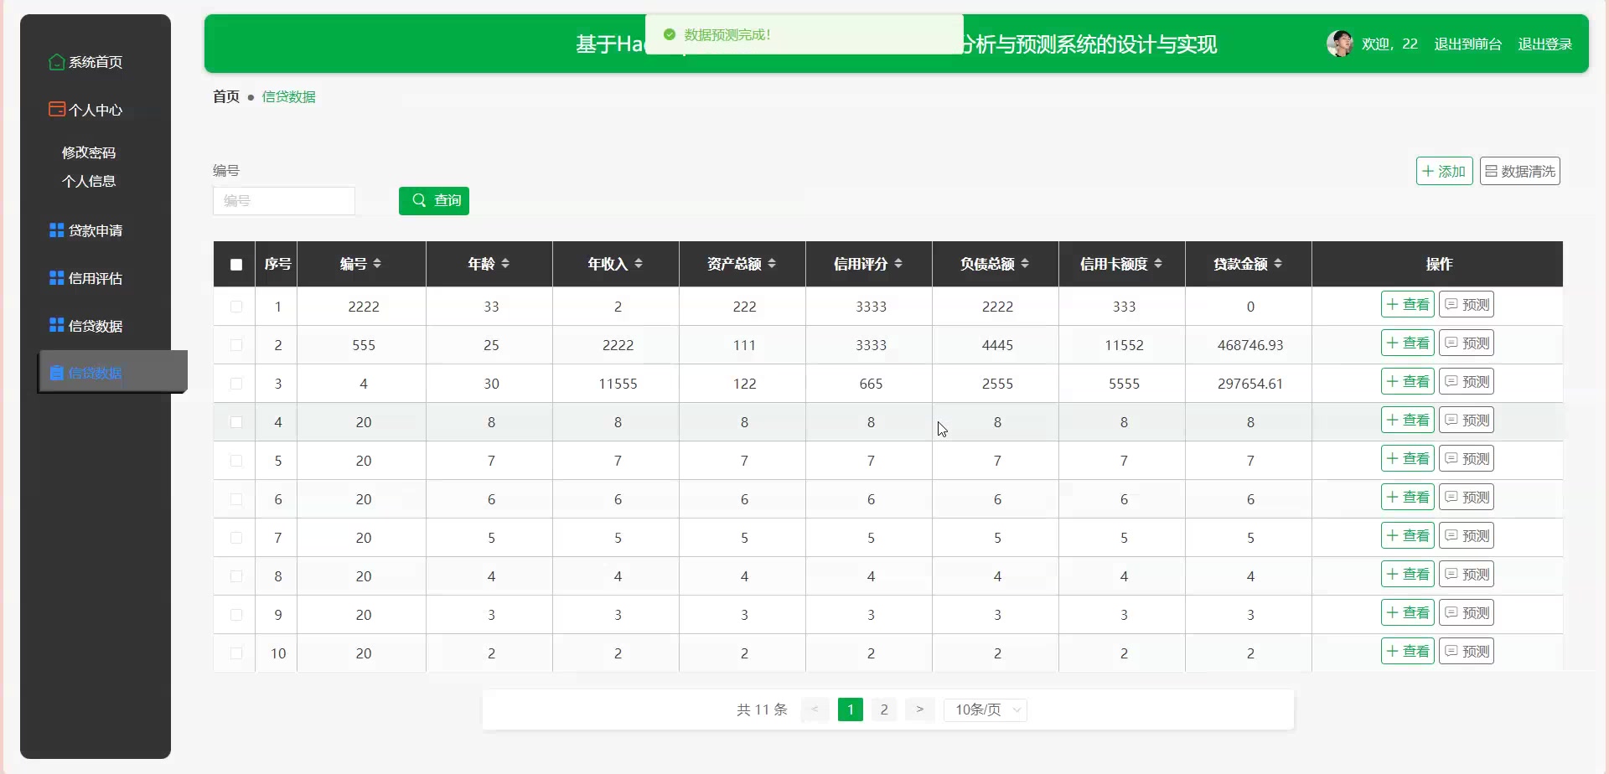This screenshot has width=1609, height=774.
Task: Click 查看 for row 1
Action: pos(1408,305)
